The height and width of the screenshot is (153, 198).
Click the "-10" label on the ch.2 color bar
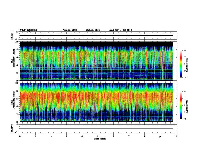point(185,119)
